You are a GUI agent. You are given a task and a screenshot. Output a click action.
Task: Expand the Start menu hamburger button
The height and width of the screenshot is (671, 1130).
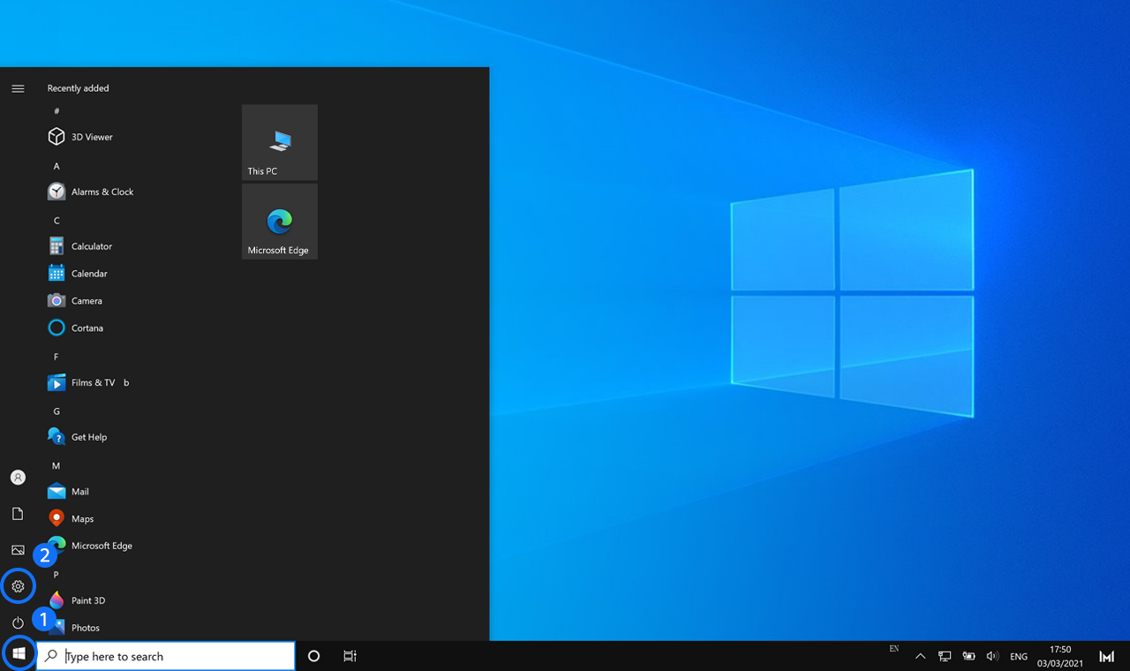(18, 89)
